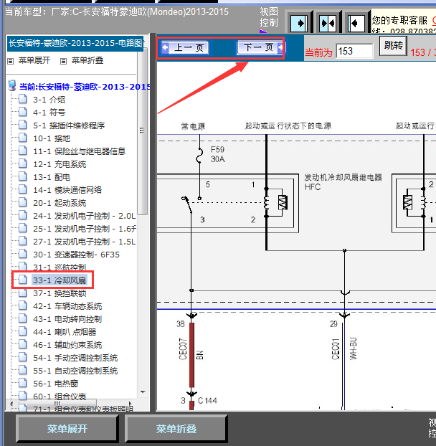Image resolution: width=436 pixels, height=446 pixels.
Task: Click fuse label F59 30A in diagram
Action: point(218,154)
